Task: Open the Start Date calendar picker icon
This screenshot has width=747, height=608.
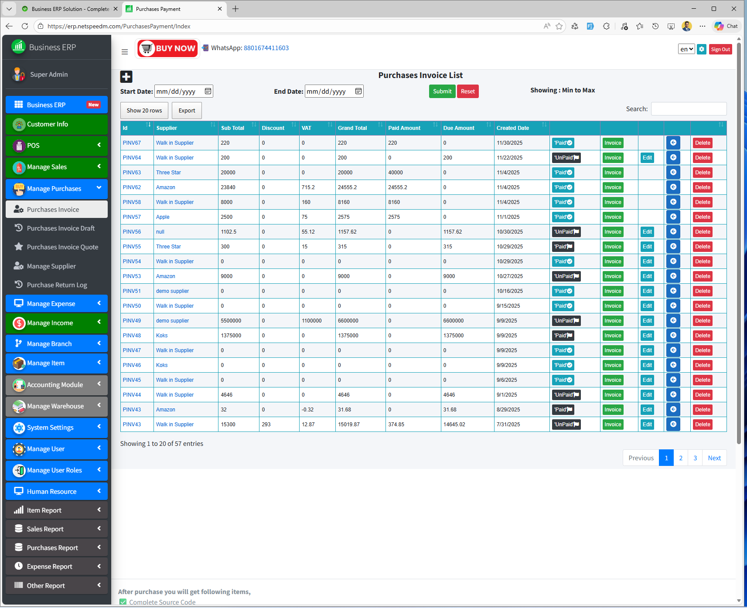Action: 208,91
